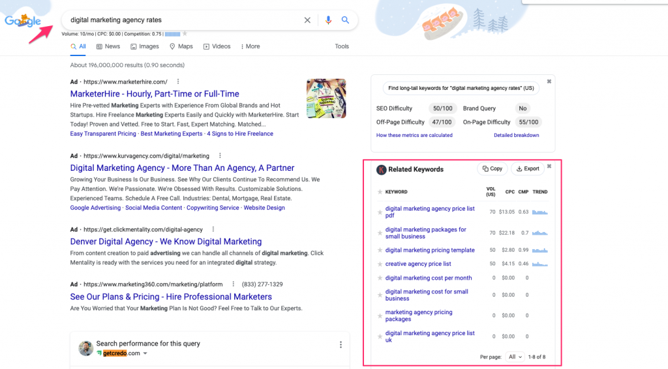
Task: Open MarketerHire Hourly Part-Time result
Action: click(155, 94)
